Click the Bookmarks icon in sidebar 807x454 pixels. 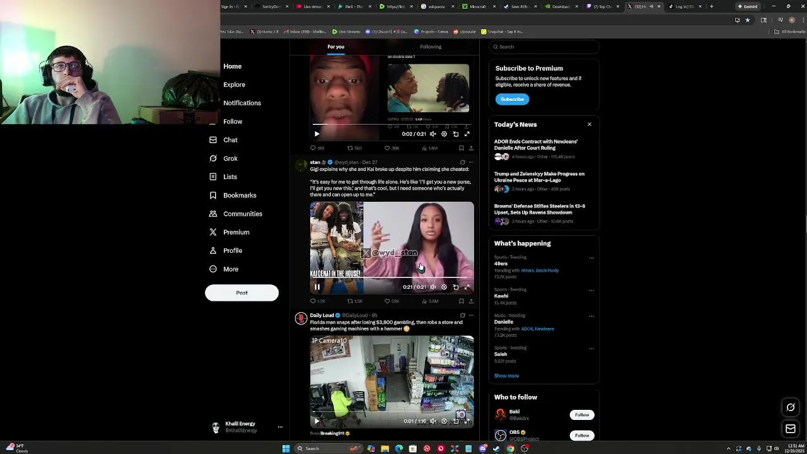point(213,195)
